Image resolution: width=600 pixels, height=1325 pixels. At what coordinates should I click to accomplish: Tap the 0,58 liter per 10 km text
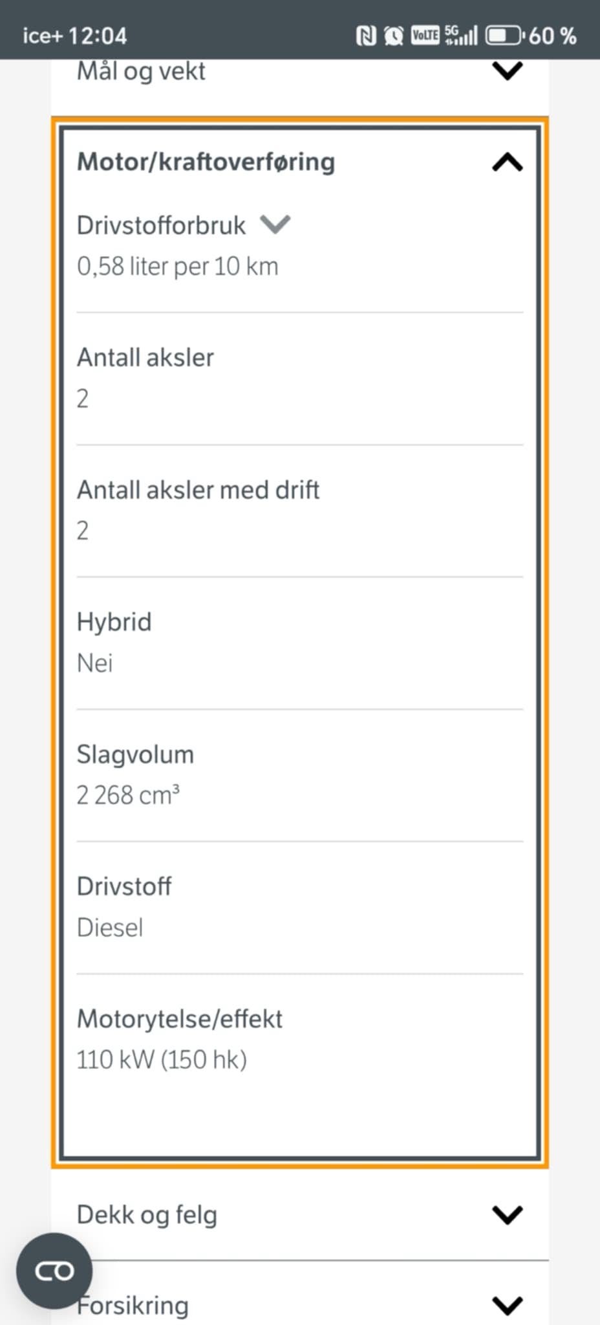[177, 267]
